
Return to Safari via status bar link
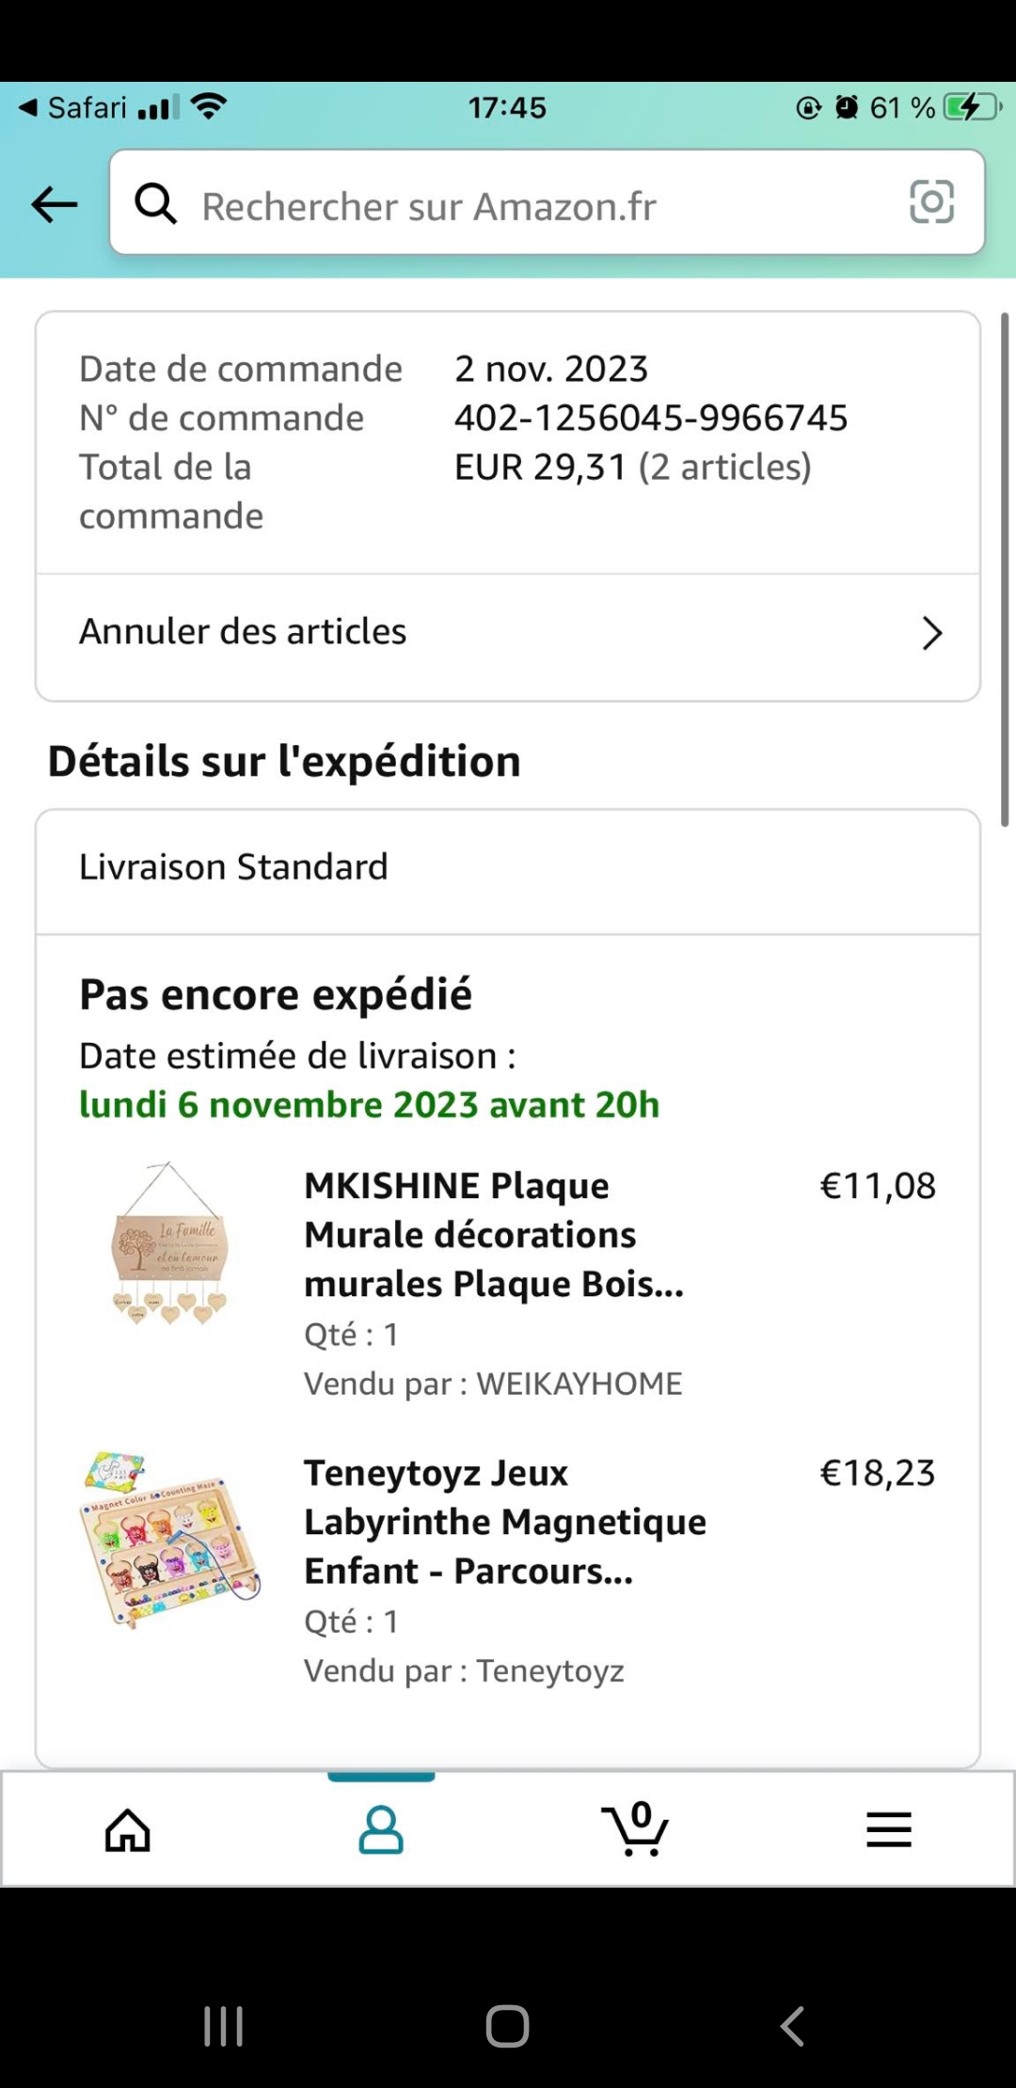pos(75,107)
